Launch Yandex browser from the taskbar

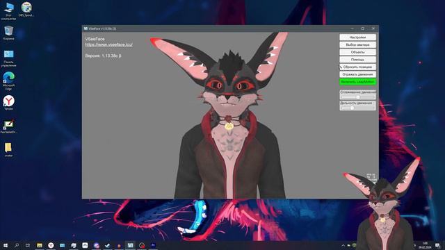pos(51,245)
